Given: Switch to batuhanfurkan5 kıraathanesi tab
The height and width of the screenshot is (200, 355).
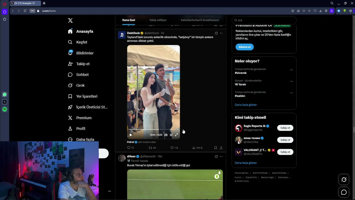Looking at the screenshot, I should pos(200,20).
